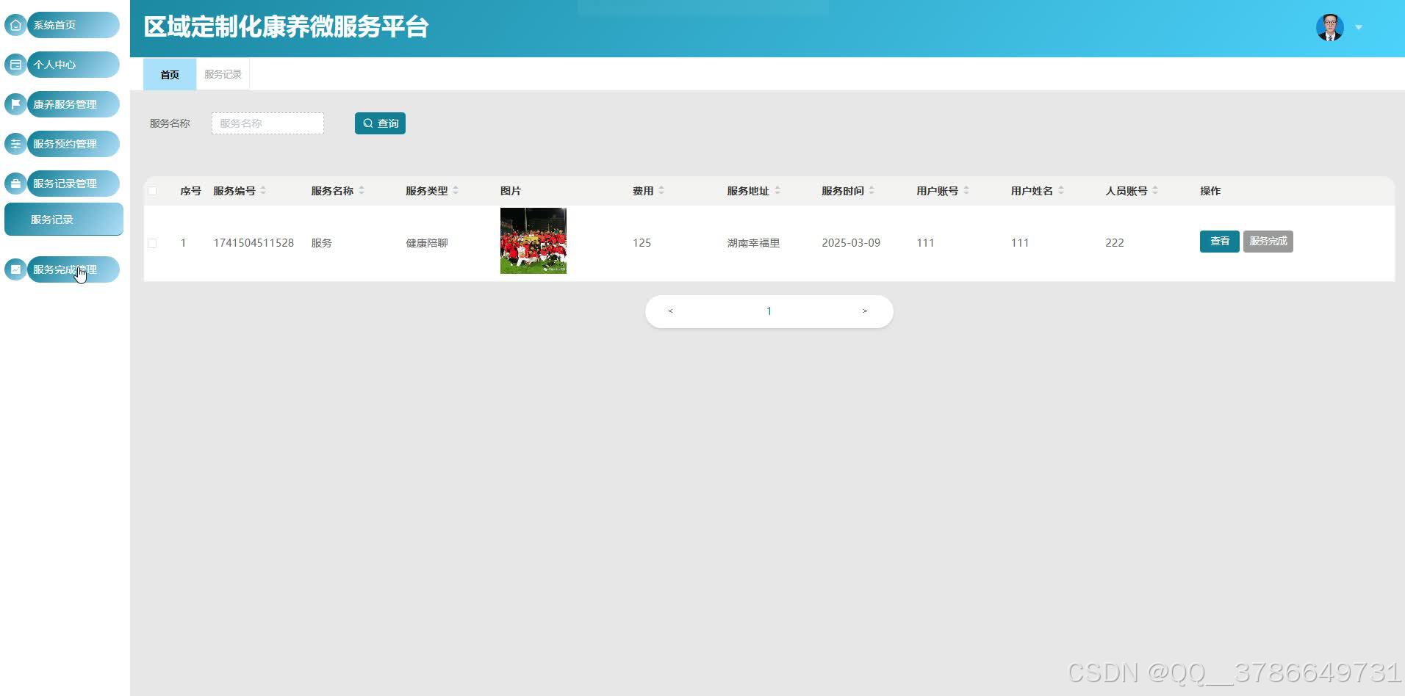Click the 个人中心 sidebar icon
The image size is (1405, 696).
click(15, 65)
